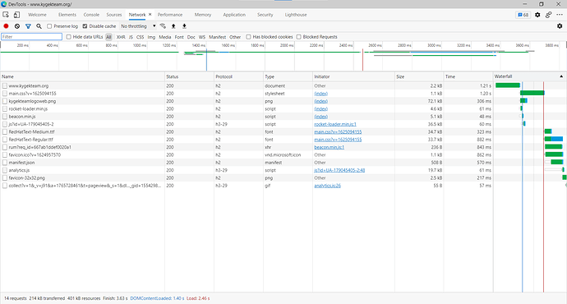Screen dimensions: 567x304
Task: Stop recording network log with red button
Action: 6,26
